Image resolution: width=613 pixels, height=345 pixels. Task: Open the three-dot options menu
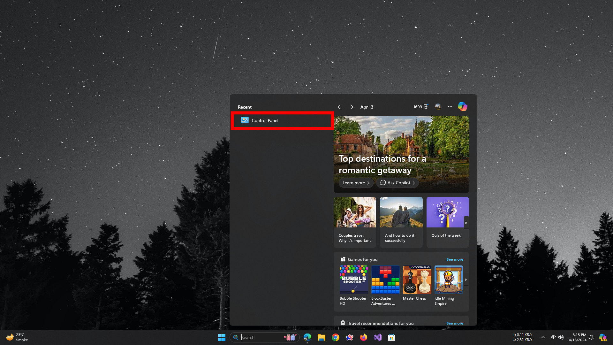point(450,107)
